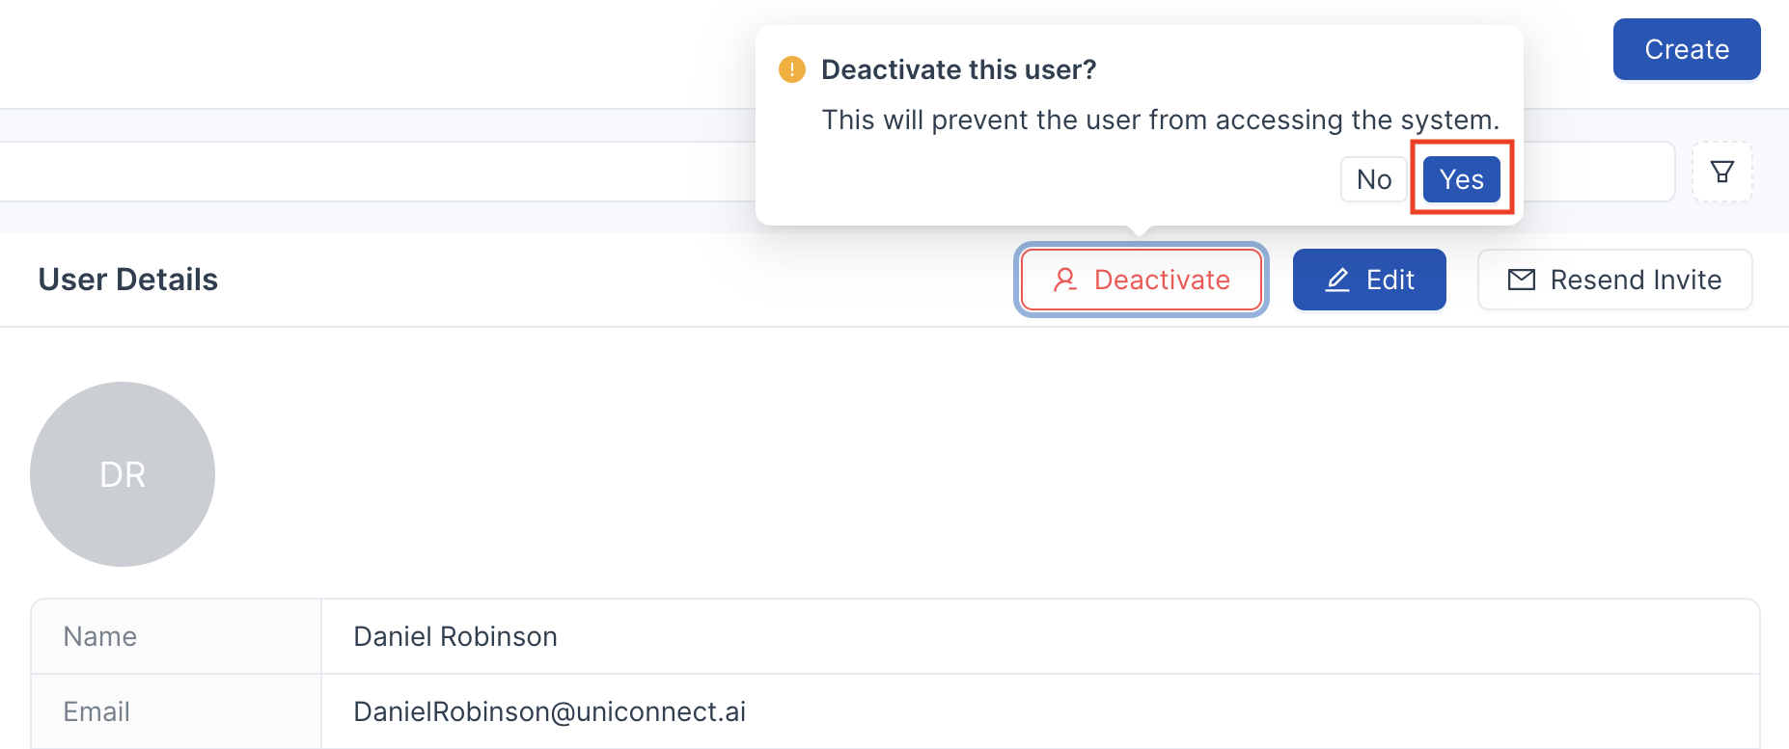Image resolution: width=1789 pixels, height=749 pixels.
Task: Click the Edit label text
Action: click(x=1390, y=280)
